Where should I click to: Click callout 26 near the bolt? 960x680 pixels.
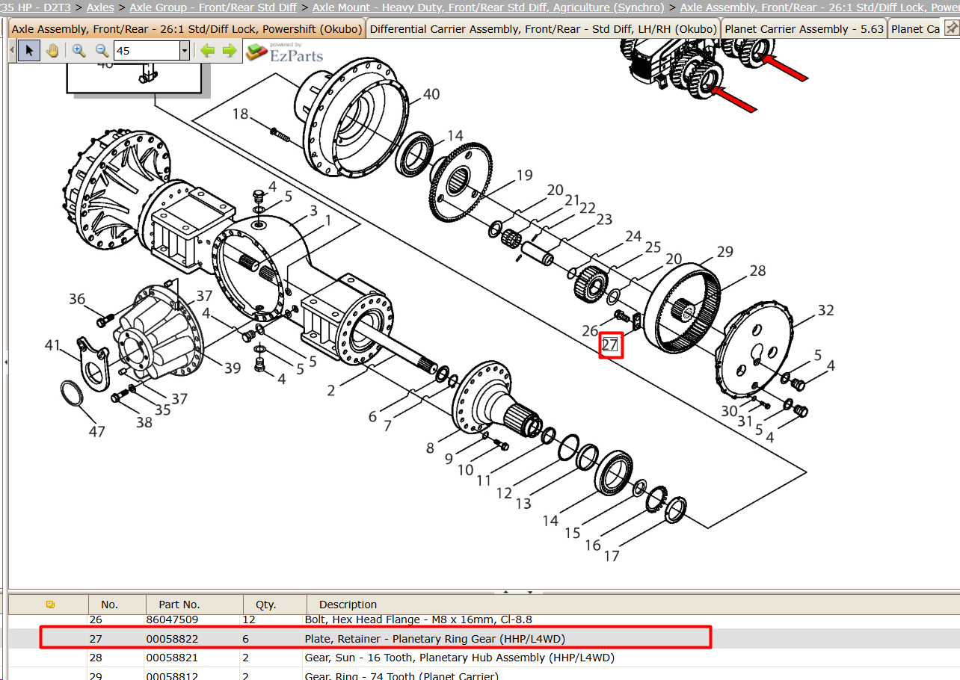590,330
